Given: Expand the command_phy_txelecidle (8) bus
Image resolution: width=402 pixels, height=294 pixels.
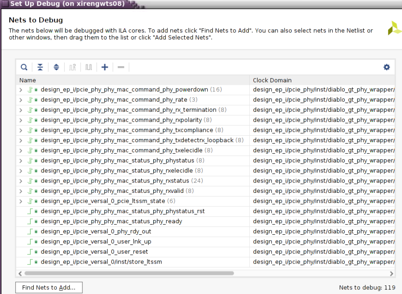Looking at the screenshot, I should [21, 151].
